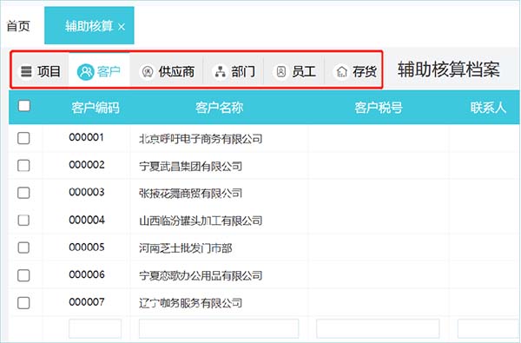Image resolution: width=521 pixels, height=343 pixels.
Task: Click the 项目 list icon
Action: (26, 71)
